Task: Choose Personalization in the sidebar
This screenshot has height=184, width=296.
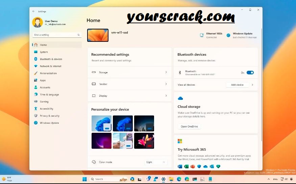Action: [x=57, y=73]
